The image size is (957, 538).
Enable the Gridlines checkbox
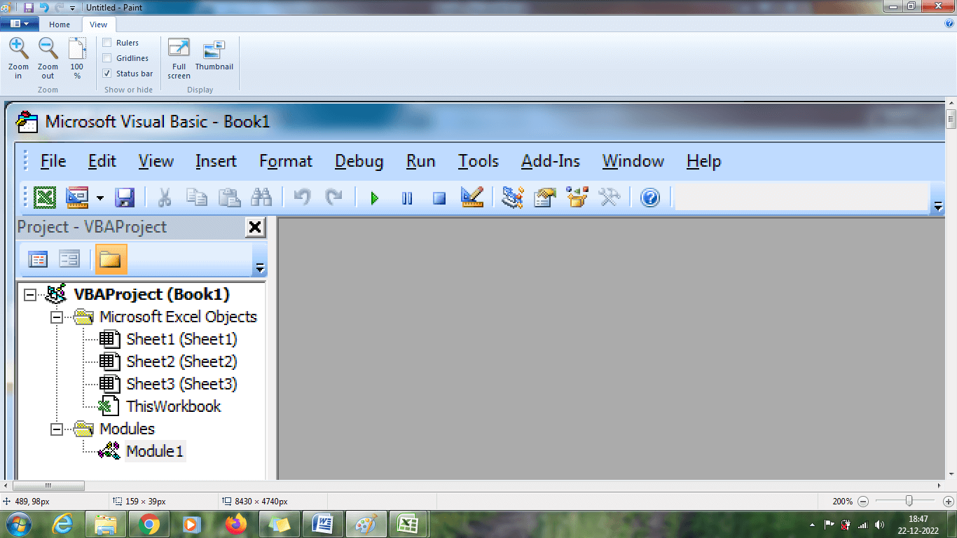pyautogui.click(x=107, y=58)
